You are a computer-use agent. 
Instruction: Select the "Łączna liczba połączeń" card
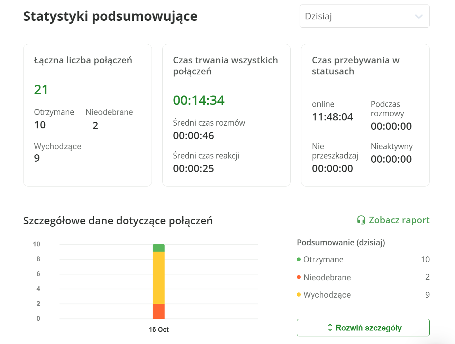(87, 114)
